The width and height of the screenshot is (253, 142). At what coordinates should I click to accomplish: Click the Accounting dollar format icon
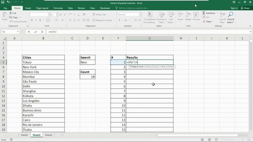tap(119, 20)
